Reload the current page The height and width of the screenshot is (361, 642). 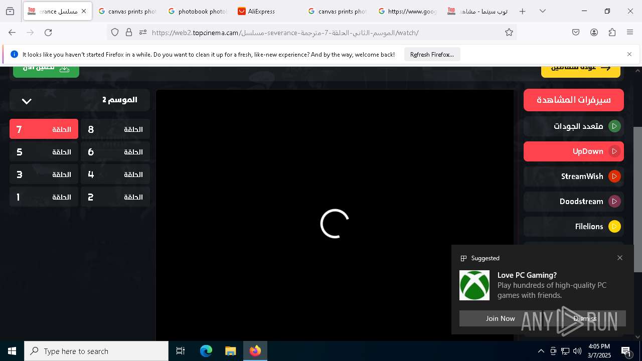tap(48, 32)
